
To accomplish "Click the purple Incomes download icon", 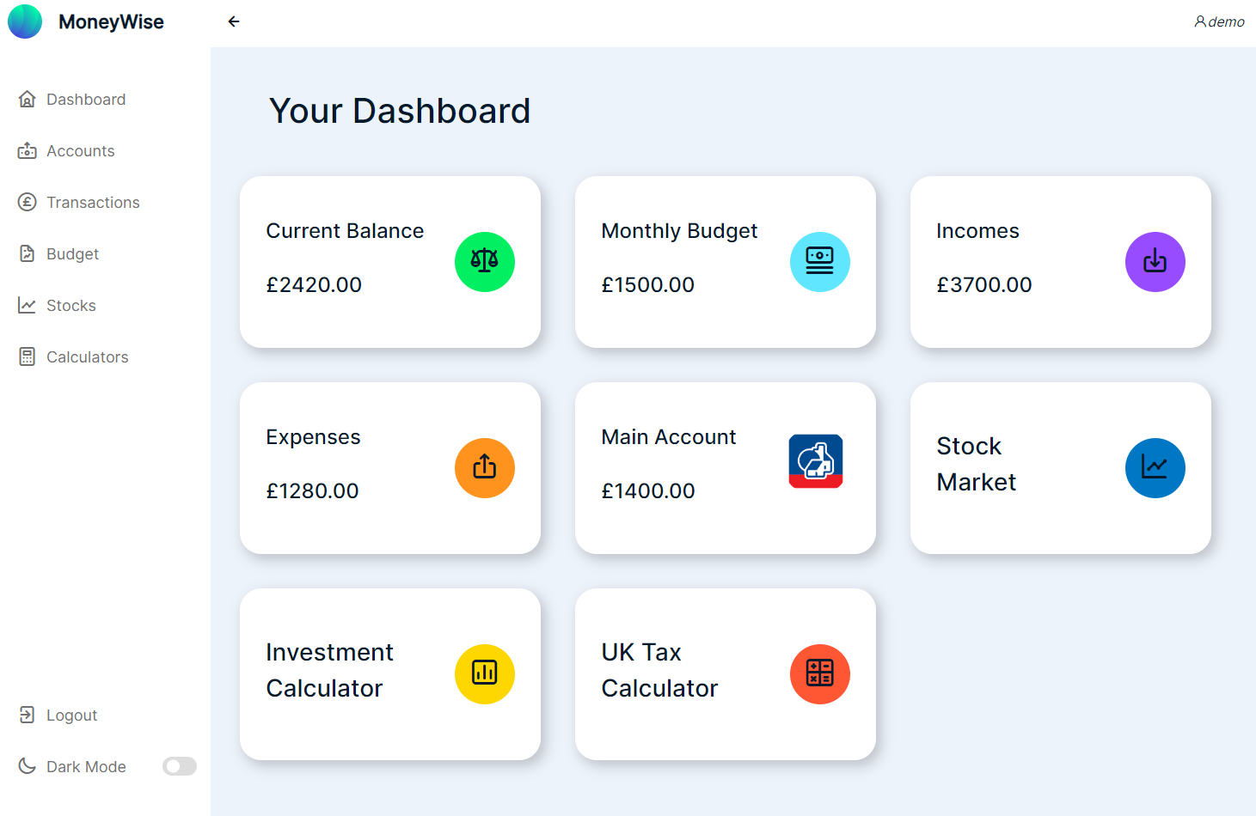I will coord(1155,262).
